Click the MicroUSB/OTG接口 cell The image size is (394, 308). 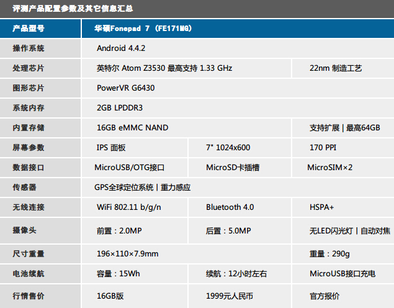135,168
